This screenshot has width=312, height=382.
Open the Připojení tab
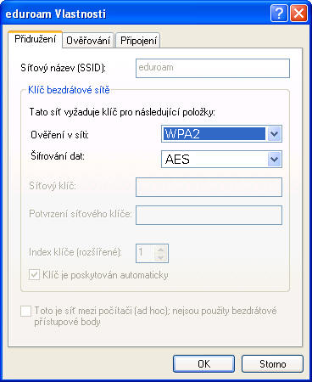(x=138, y=41)
